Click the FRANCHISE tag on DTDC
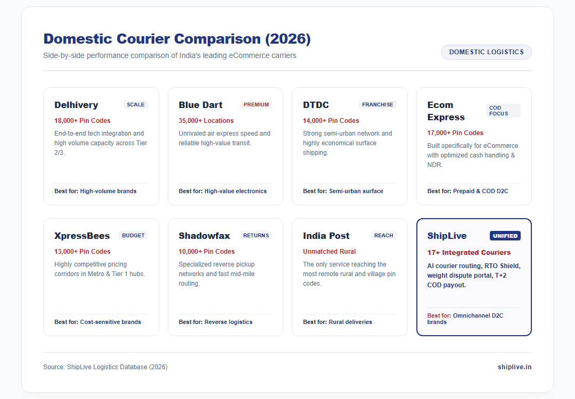This screenshot has height=399, width=575. (377, 104)
